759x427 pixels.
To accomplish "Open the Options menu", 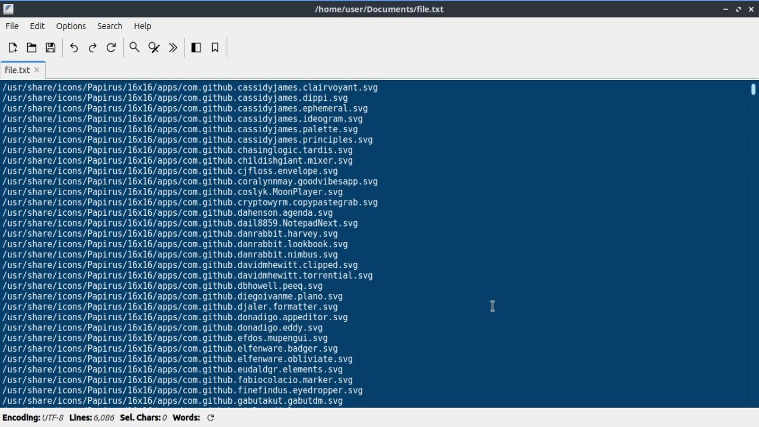I will 71,26.
